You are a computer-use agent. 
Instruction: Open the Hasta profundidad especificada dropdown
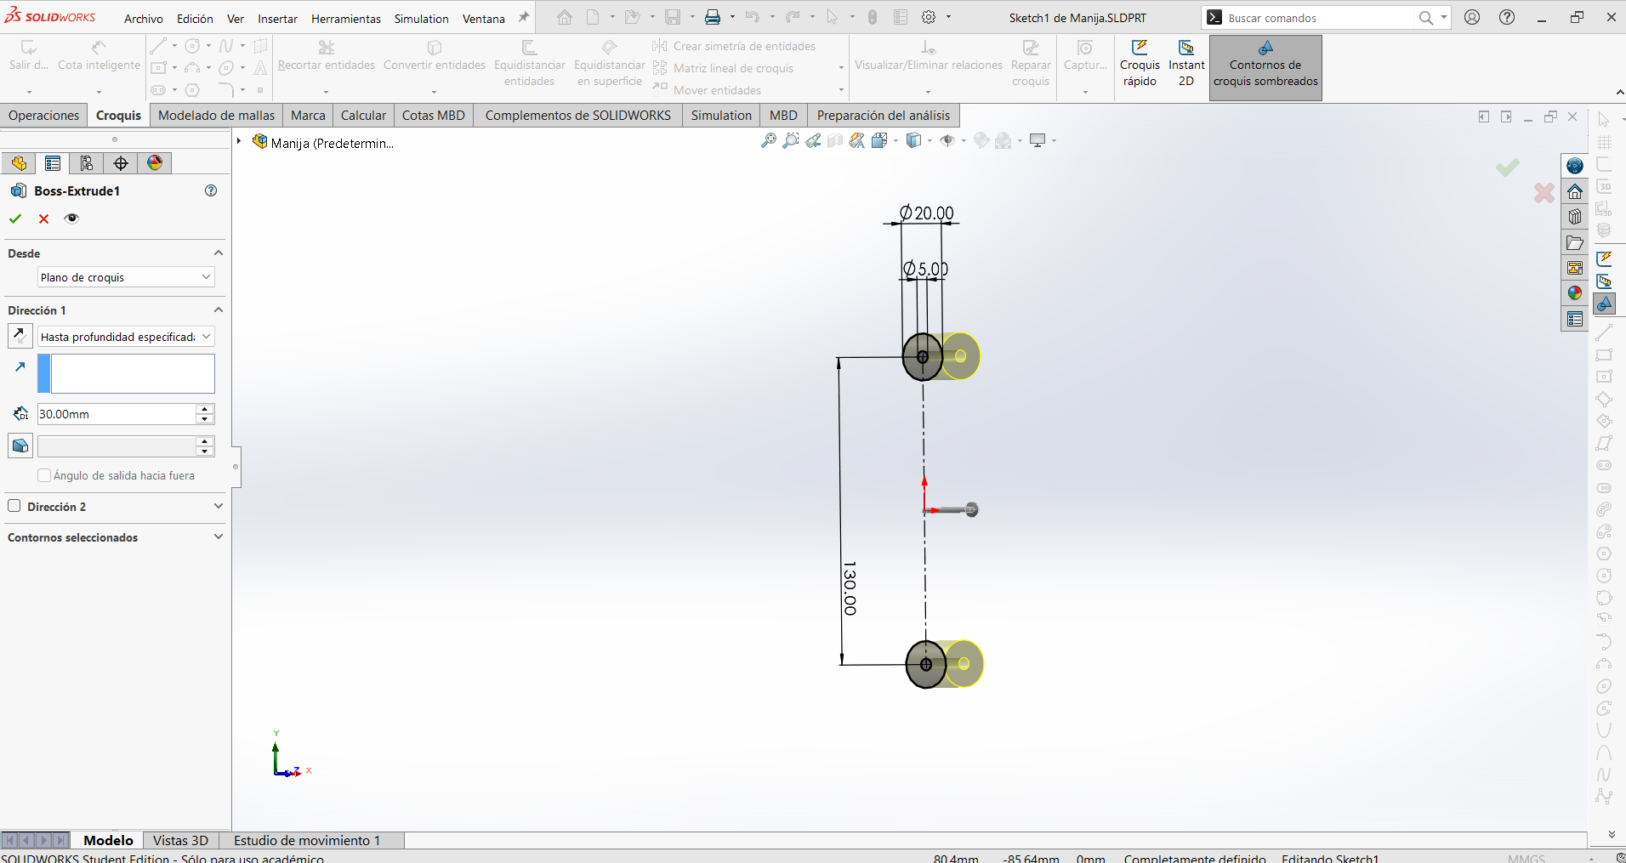click(126, 337)
